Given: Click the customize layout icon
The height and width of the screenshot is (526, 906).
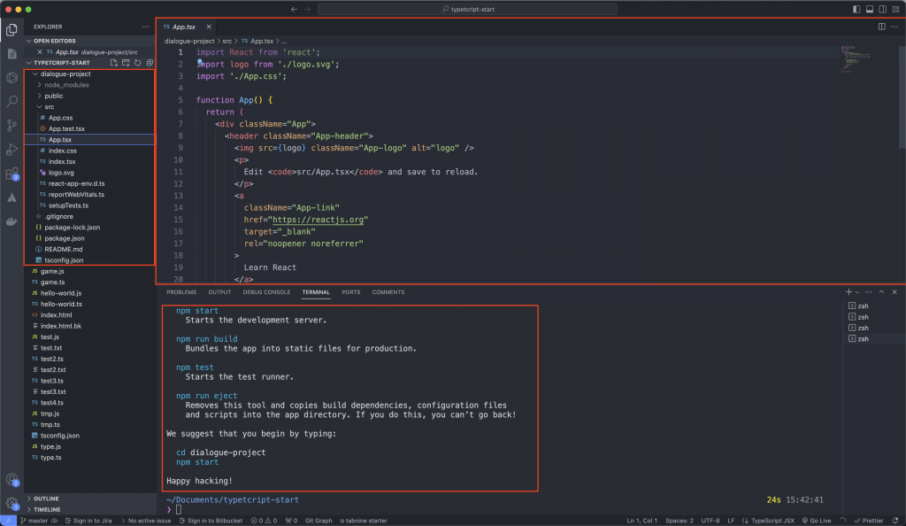Looking at the screenshot, I should tap(895, 9).
